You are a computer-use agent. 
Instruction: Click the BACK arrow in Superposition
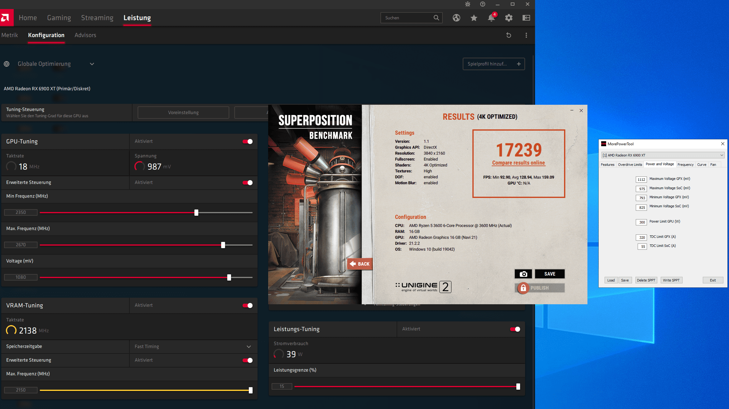point(360,264)
